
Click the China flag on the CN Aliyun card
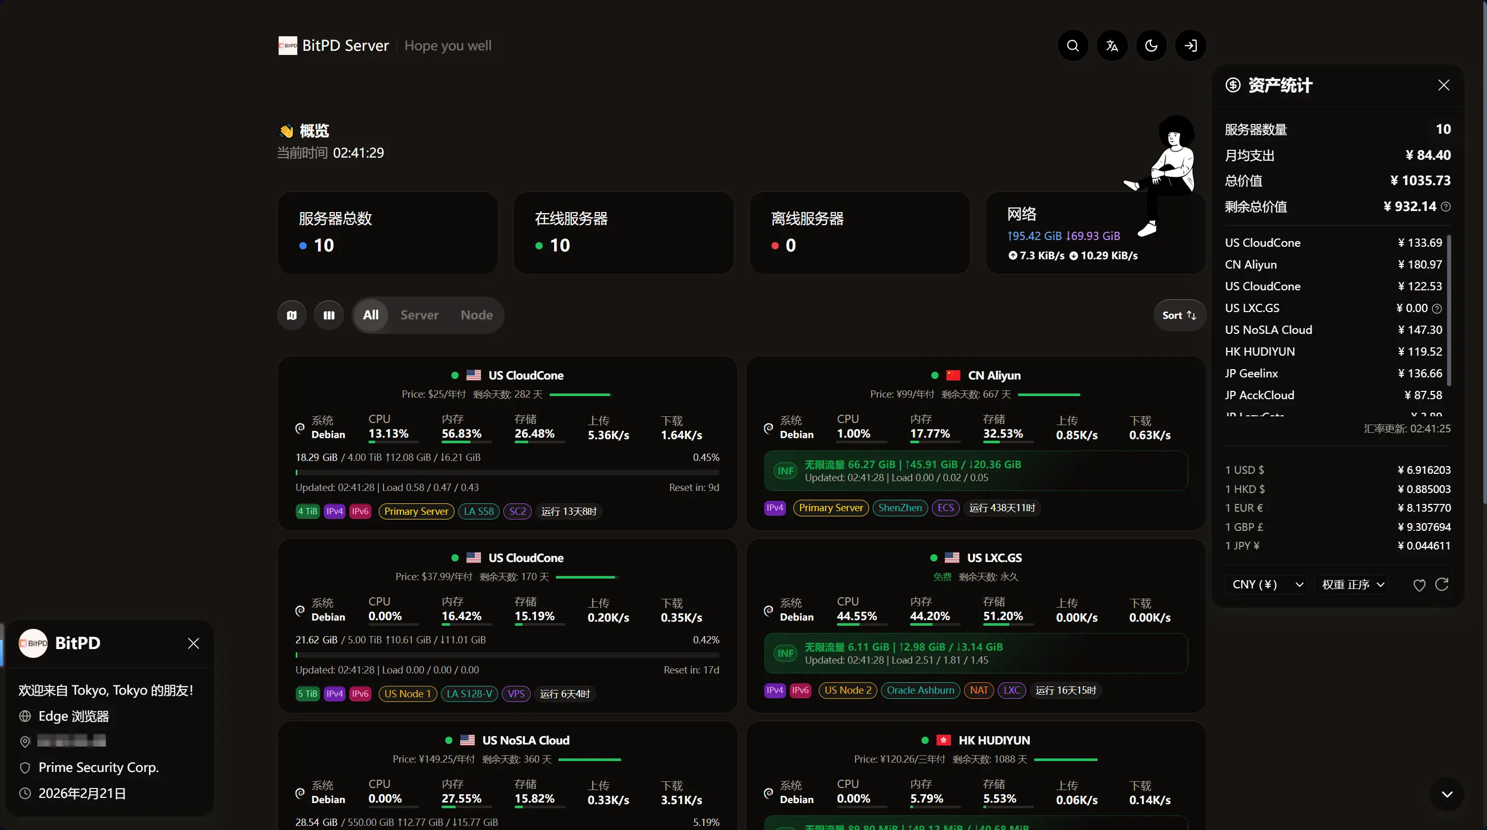coord(953,375)
